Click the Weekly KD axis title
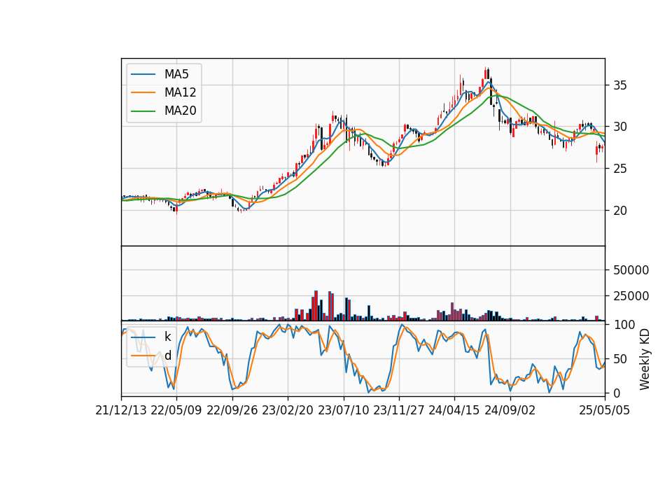 coord(644,360)
